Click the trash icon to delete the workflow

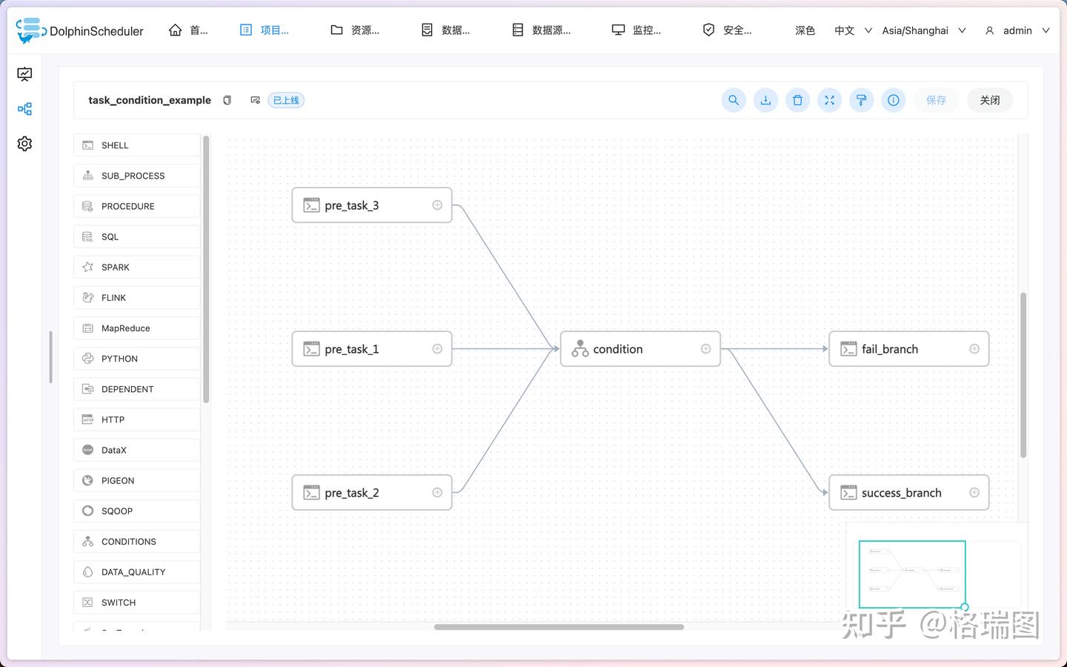[797, 100]
